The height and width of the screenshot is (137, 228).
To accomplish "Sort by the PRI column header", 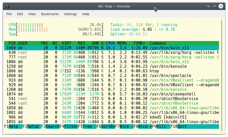I will tap(44, 43).
